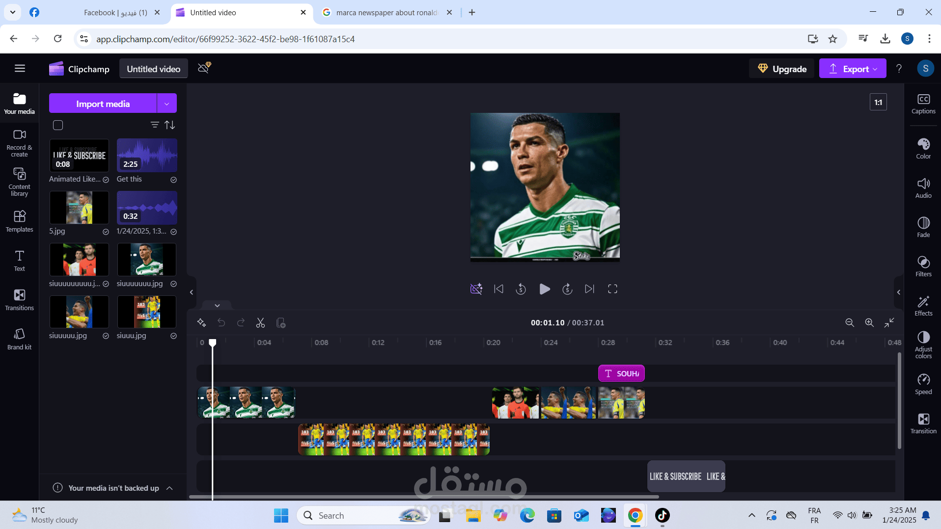Skip to start of video

[498, 289]
